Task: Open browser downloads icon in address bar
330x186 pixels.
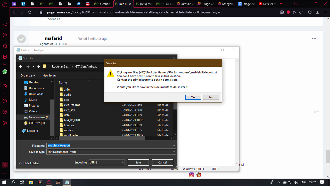Action: click(318, 12)
